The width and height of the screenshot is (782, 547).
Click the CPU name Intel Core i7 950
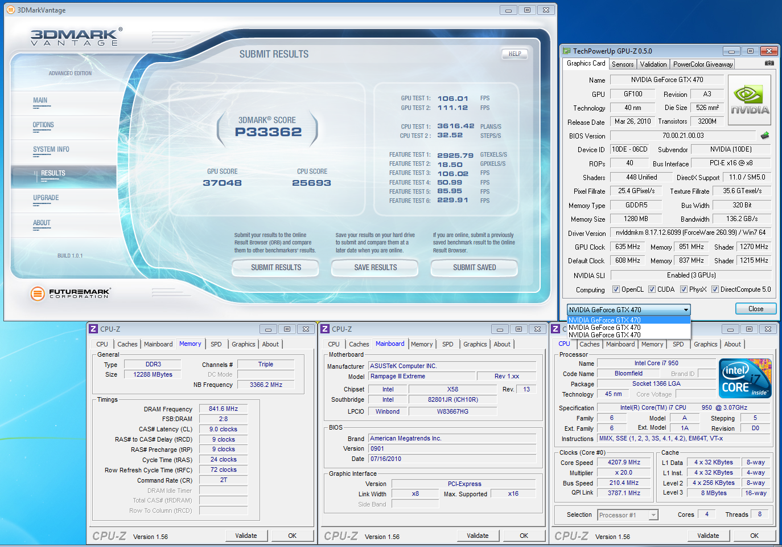pyautogui.click(x=656, y=363)
